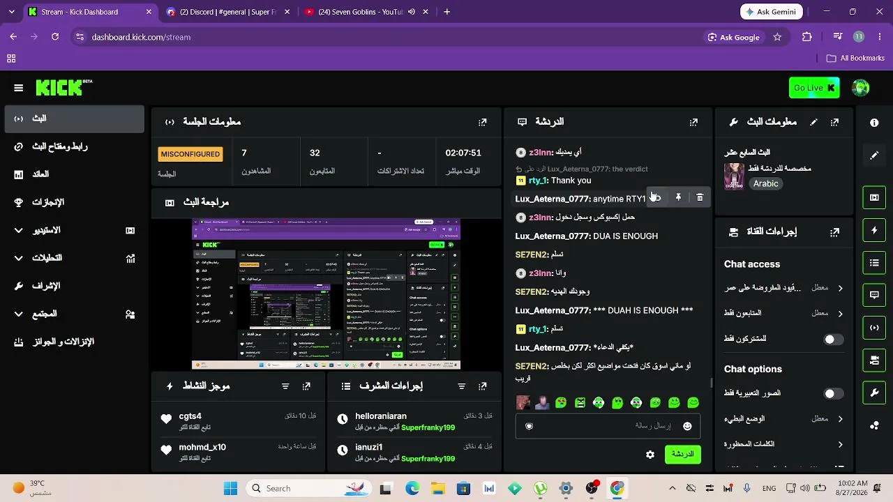Open الإنجازات sidebar item
Image resolution: width=893 pixels, height=502 pixels.
click(74, 202)
